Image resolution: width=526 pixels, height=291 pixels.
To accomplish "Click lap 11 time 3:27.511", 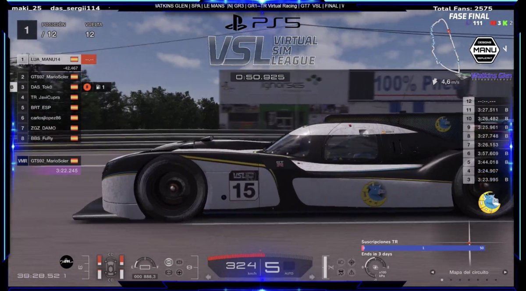I will 487,110.
